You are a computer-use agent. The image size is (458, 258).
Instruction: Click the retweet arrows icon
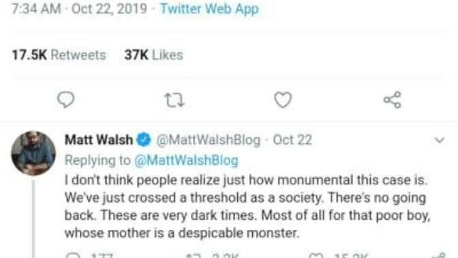pyautogui.click(x=174, y=100)
